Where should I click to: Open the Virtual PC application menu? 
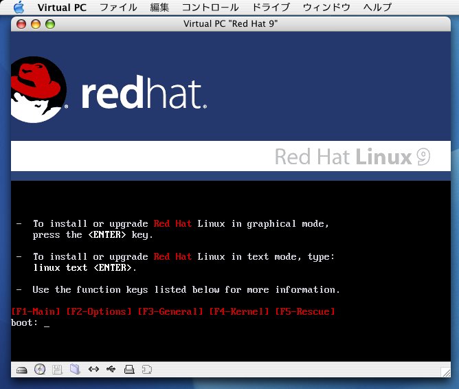tap(62, 8)
